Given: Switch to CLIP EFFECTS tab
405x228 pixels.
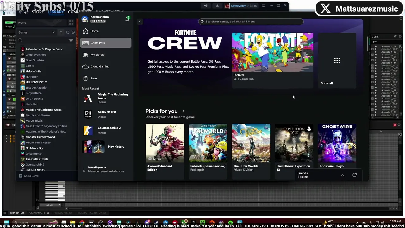Looking at the screenshot, I should tap(37, 213).
